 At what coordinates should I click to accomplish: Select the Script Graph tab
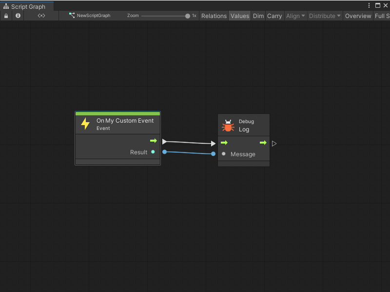(x=27, y=7)
